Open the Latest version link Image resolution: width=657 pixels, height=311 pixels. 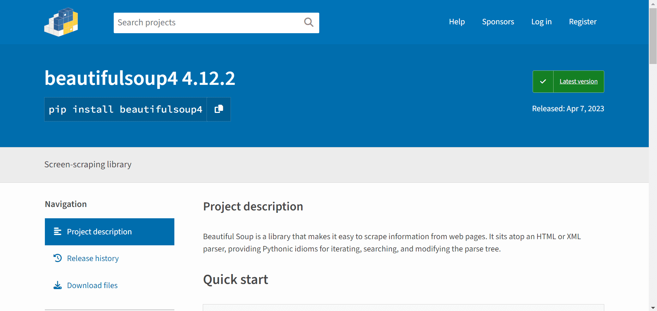click(578, 81)
